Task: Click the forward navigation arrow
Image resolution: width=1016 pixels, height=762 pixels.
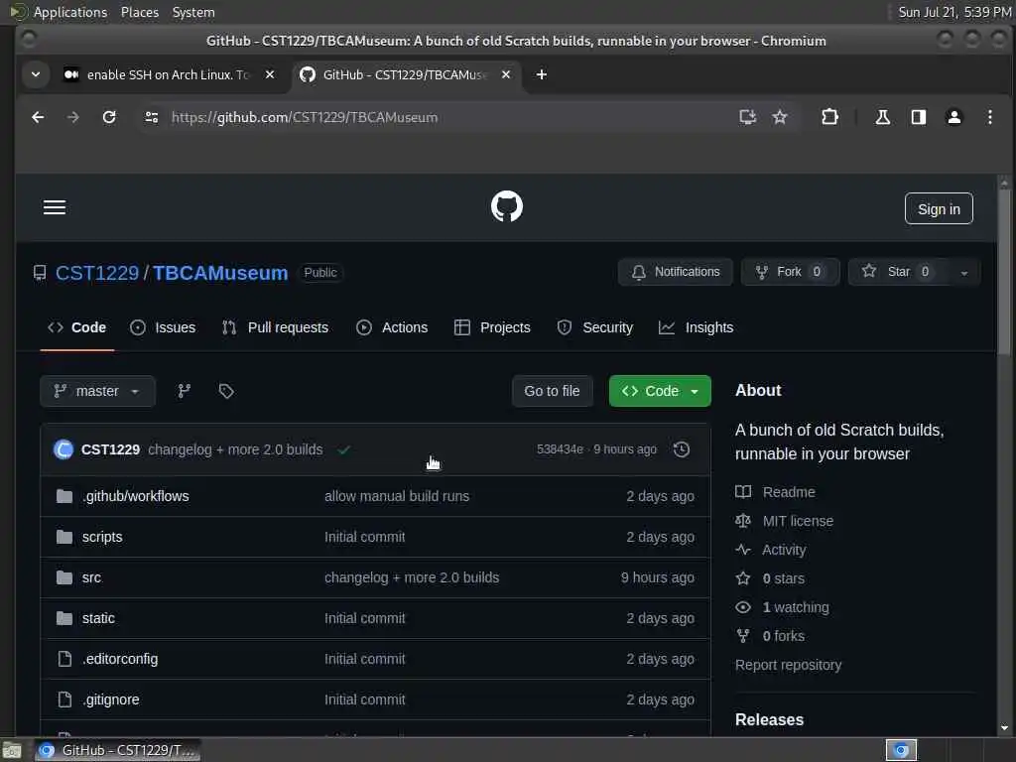Action: point(73,117)
